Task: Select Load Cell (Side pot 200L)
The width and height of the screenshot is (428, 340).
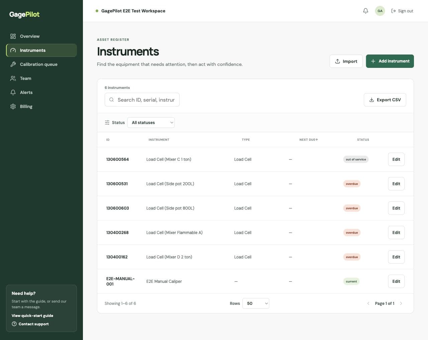Action: 170,184
